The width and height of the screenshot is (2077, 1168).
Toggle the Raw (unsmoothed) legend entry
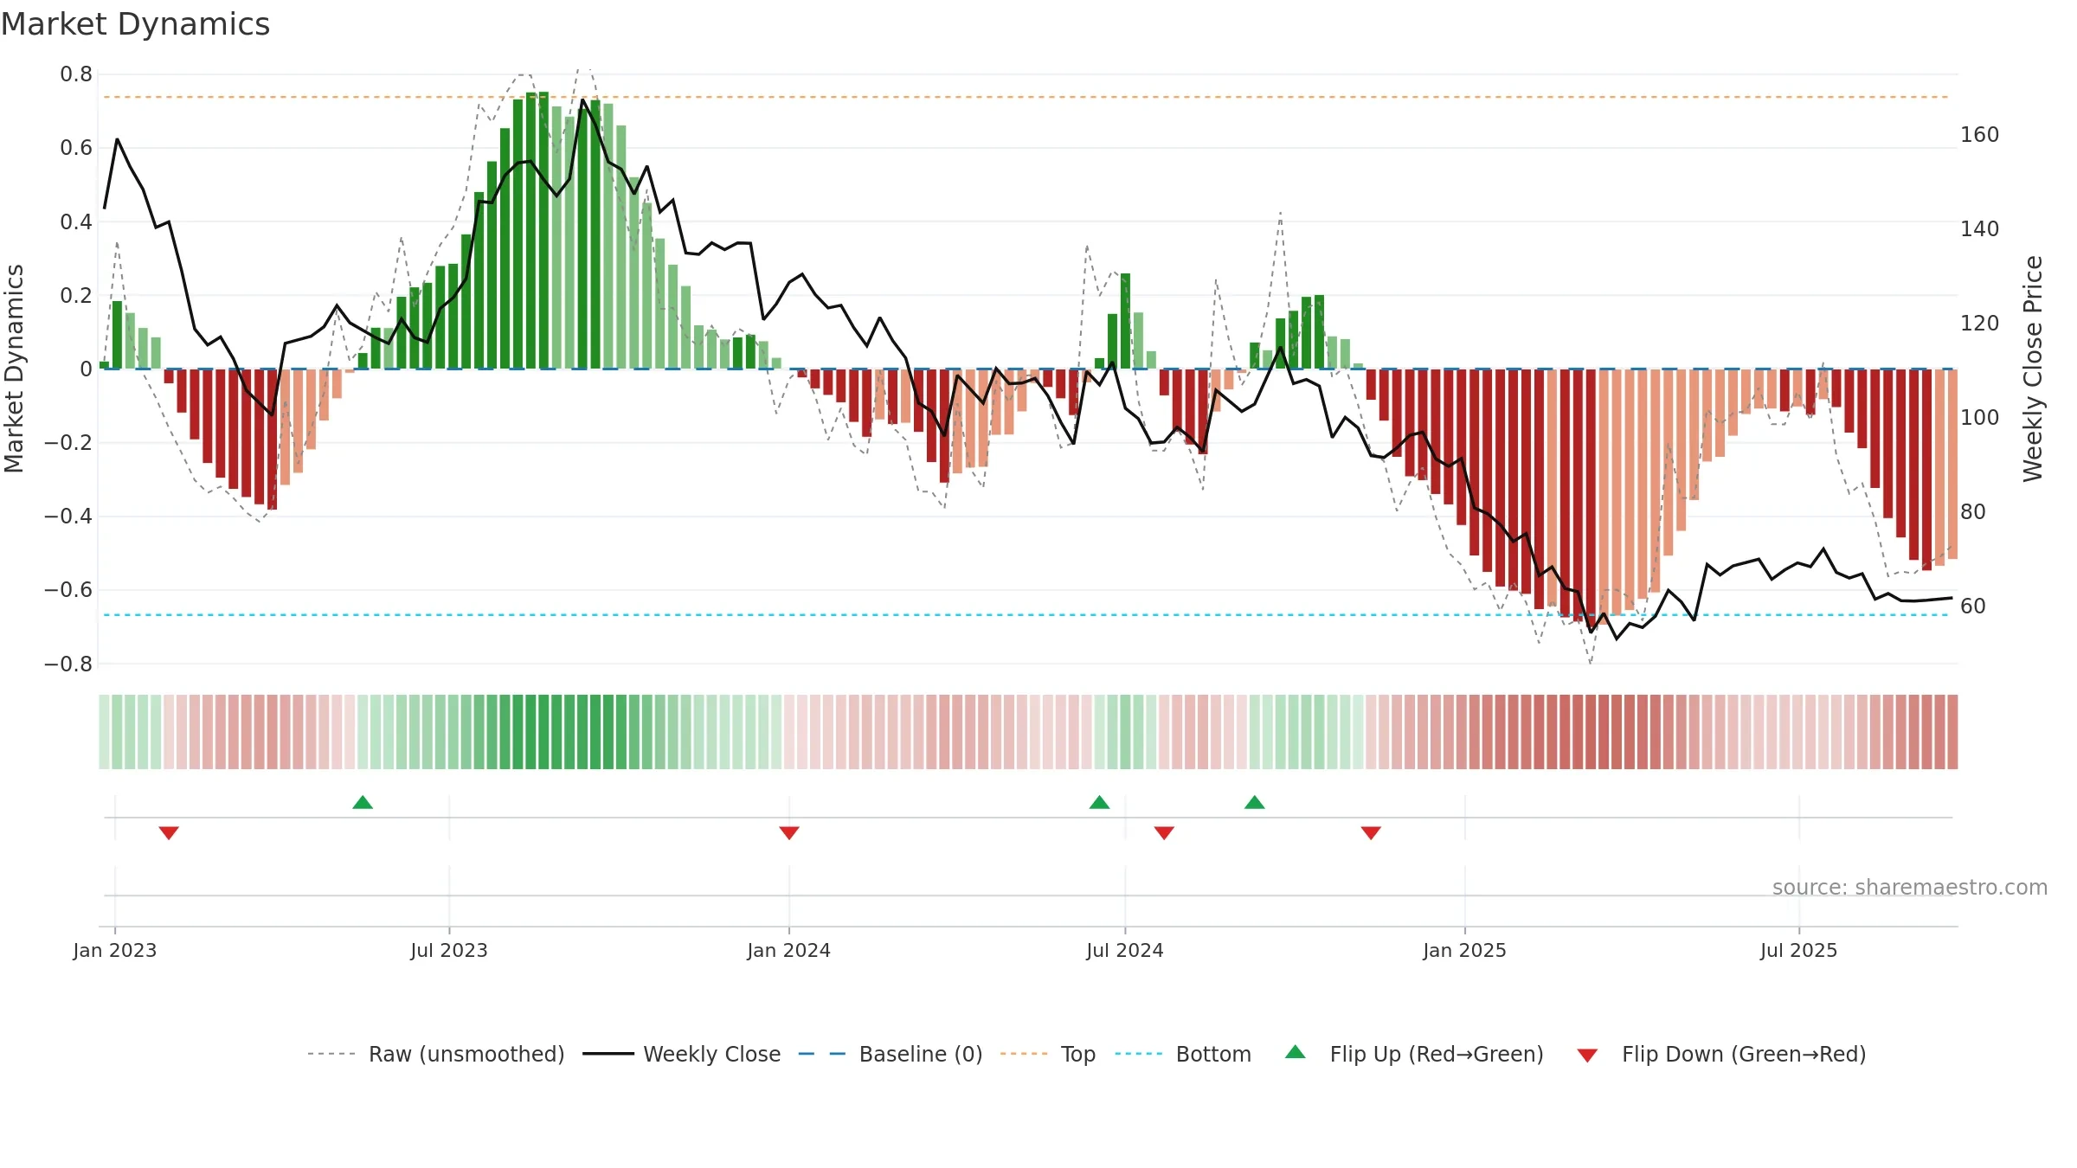[x=436, y=1054]
